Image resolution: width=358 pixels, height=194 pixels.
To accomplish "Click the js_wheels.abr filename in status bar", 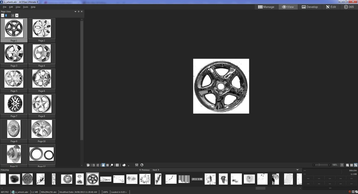I will [x=22, y=192].
